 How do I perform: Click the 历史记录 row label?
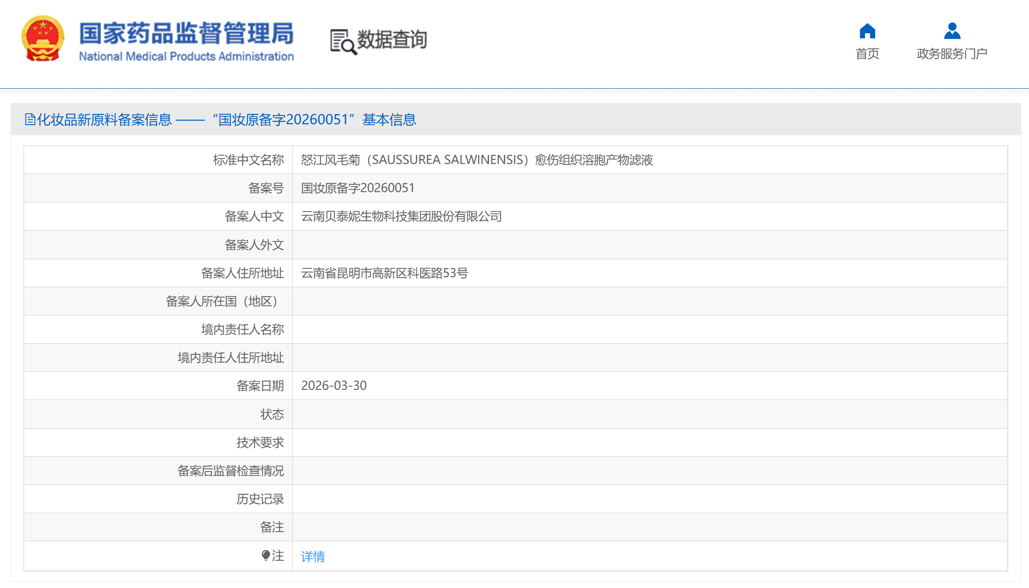260,499
